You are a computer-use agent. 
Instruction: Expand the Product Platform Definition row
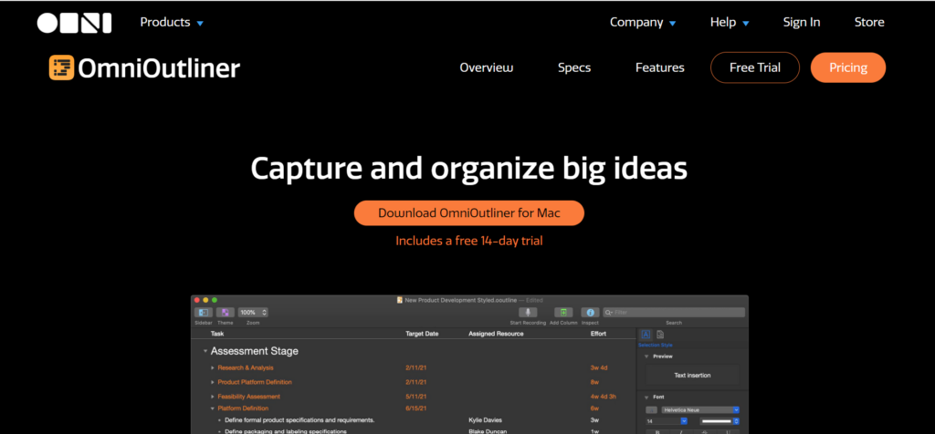(212, 382)
